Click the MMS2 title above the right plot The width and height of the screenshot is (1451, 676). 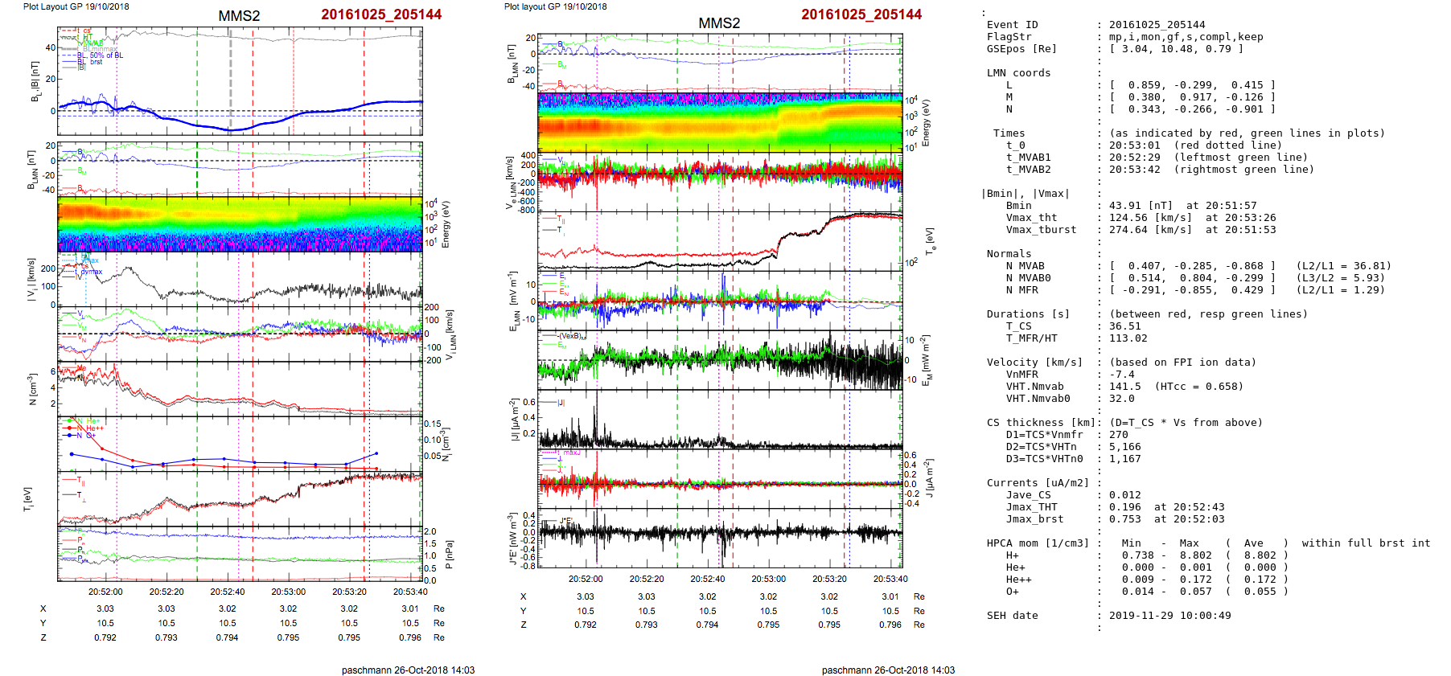pyautogui.click(x=718, y=23)
